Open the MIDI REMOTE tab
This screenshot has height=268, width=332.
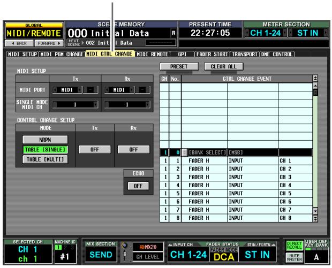coord(153,54)
